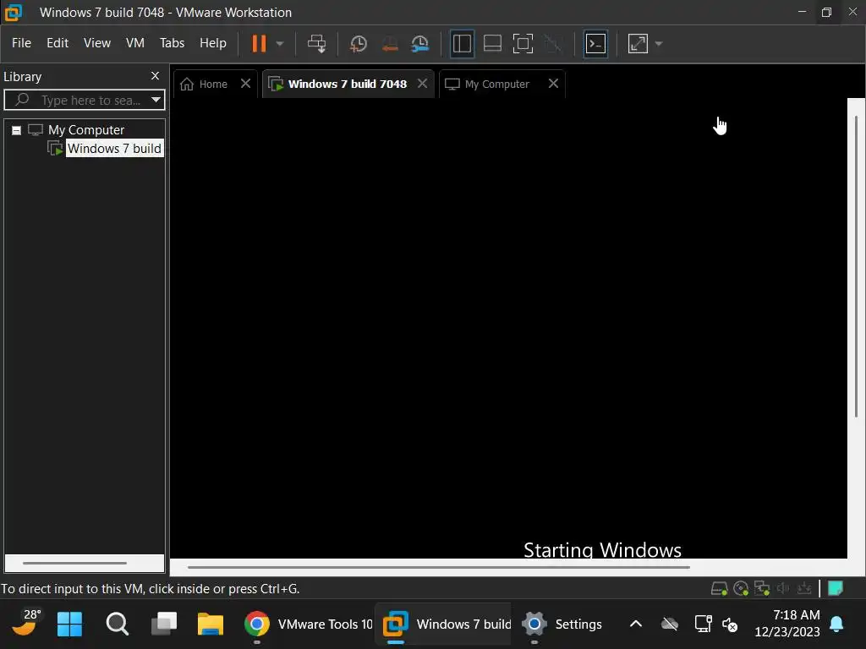Open Settings from the taskbar
The width and height of the screenshot is (866, 649).
pyautogui.click(x=562, y=624)
